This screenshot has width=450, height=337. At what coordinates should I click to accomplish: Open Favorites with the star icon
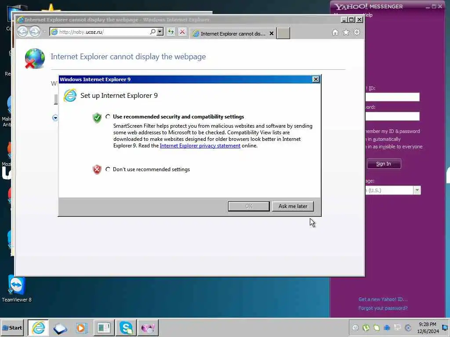tap(346, 32)
